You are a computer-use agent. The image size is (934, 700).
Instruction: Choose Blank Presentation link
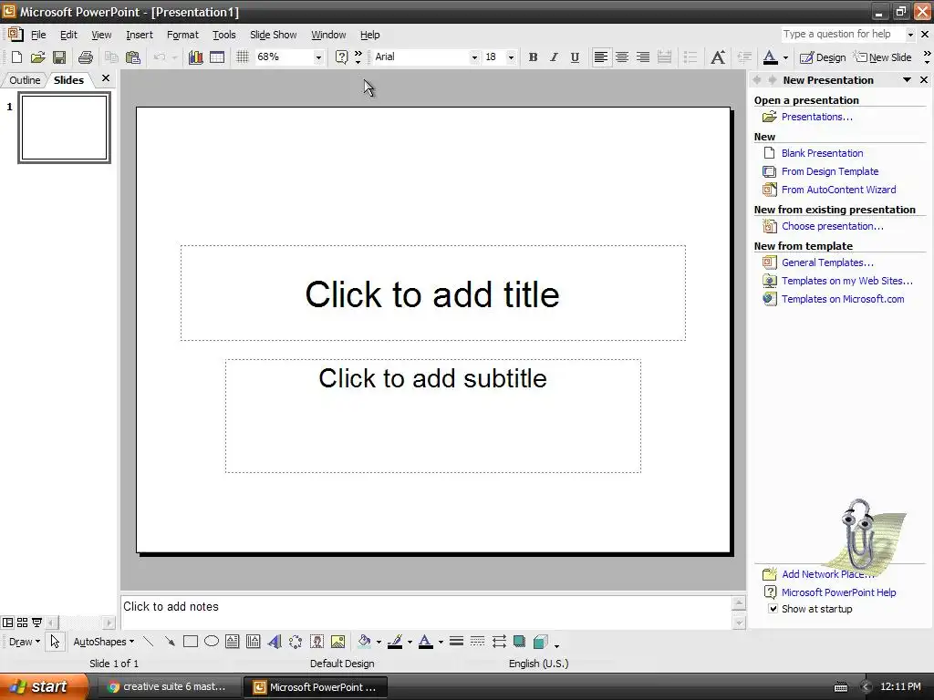(822, 153)
